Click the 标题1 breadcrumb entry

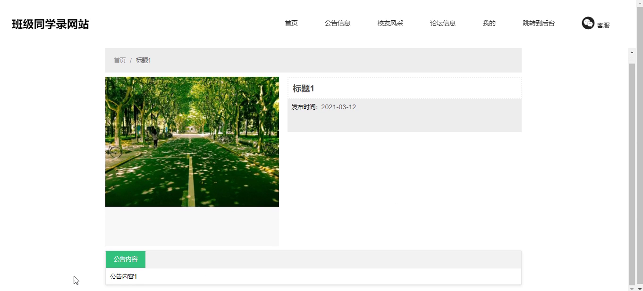(144, 60)
